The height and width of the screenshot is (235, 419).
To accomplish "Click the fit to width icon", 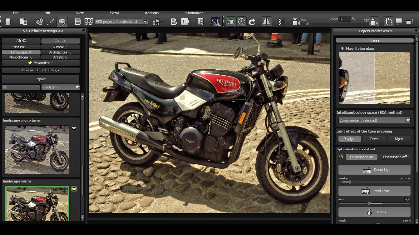I will 399,22.
